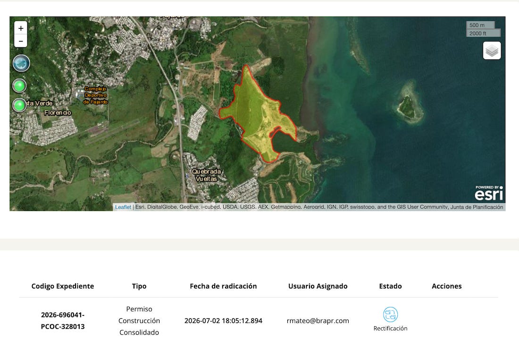Click the 500 m scale bar

click(481, 25)
